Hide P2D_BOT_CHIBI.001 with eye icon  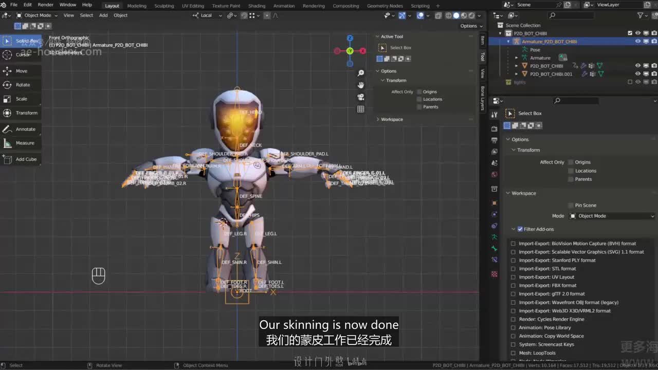pos(637,74)
